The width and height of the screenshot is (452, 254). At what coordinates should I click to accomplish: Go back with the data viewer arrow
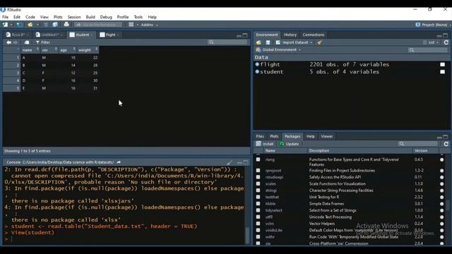[9, 42]
